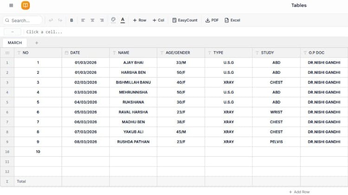Click the redo arrow icon
Image resolution: width=348 pixels, height=195 pixels.
(60, 20)
